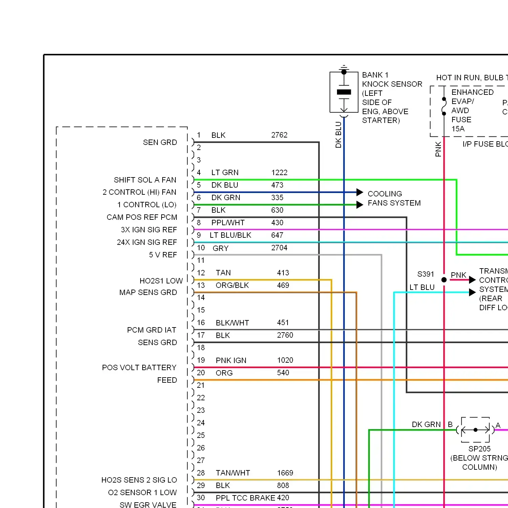Select the '1 CONTROL (LO)' label
This screenshot has width=508, height=508.
(147, 205)
